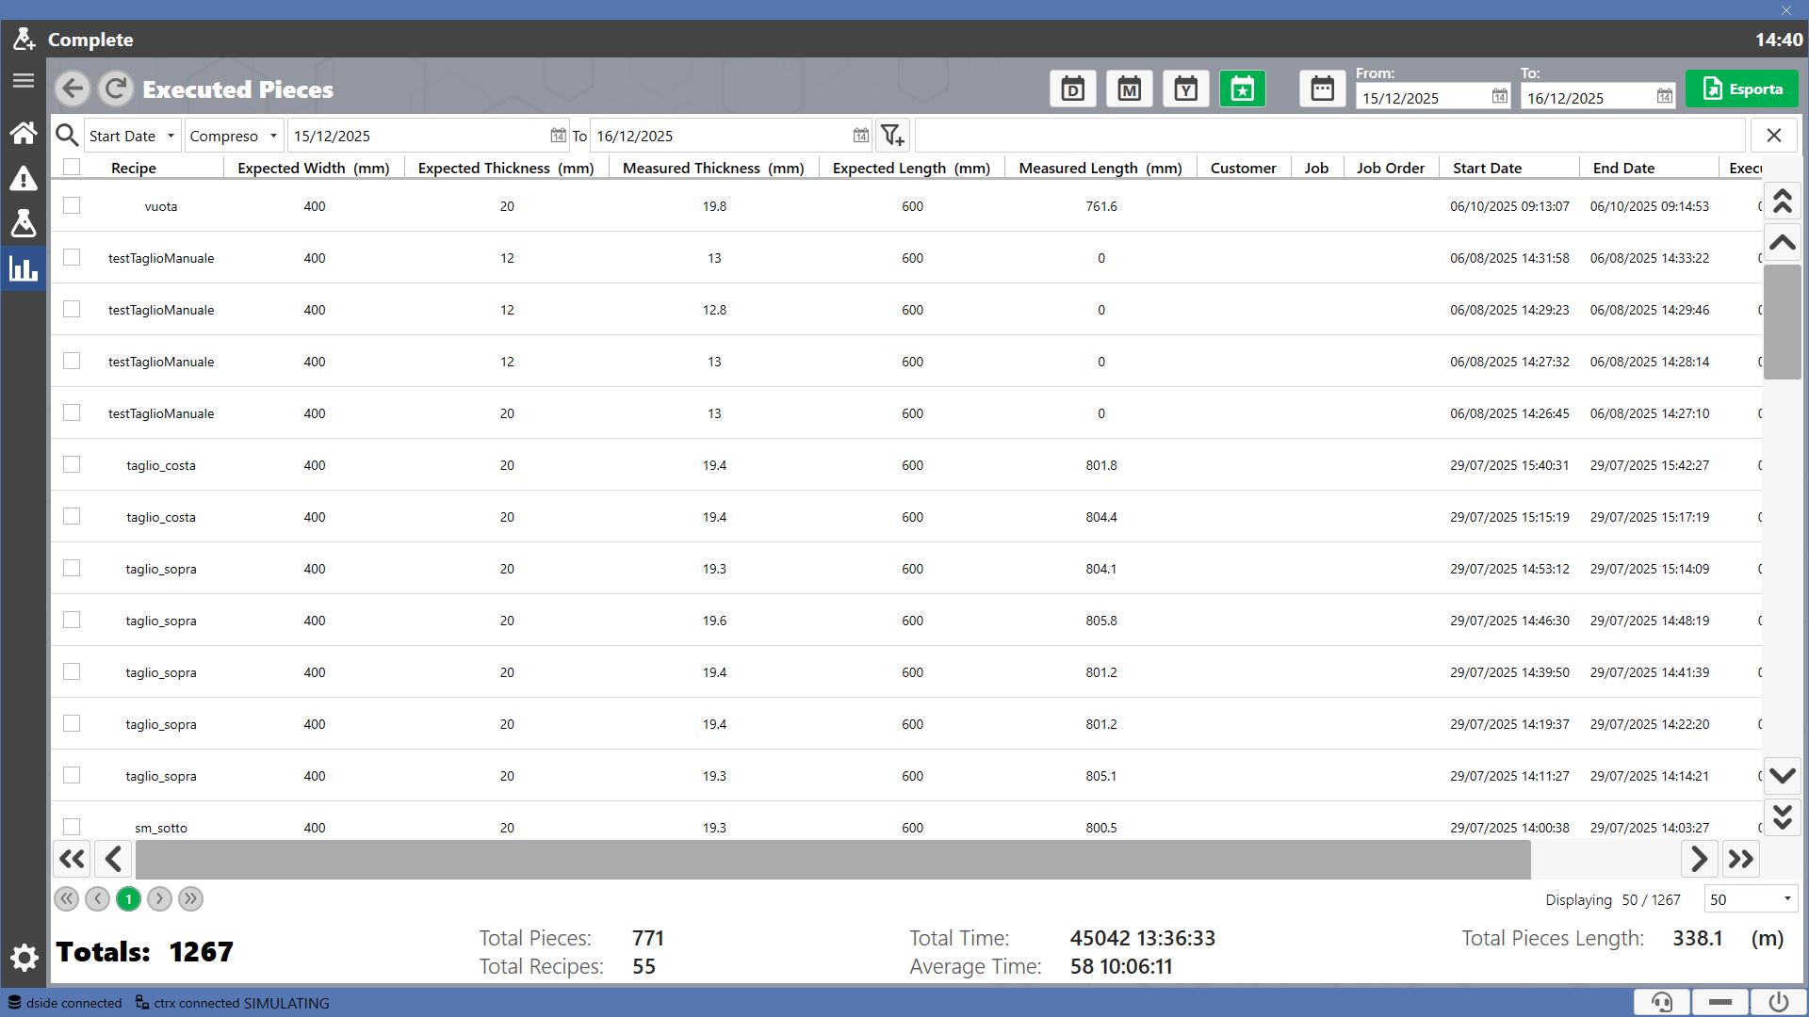Select the Year (Y) calendar filter
Screen dimensions: 1809x1017
[1186, 89]
